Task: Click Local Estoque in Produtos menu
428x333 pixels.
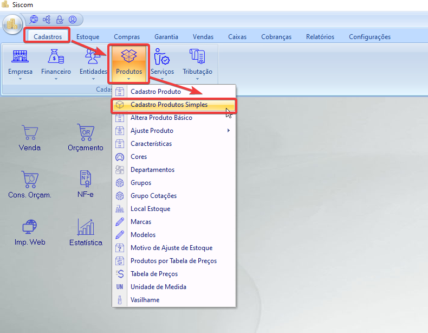Action: [x=150, y=209]
